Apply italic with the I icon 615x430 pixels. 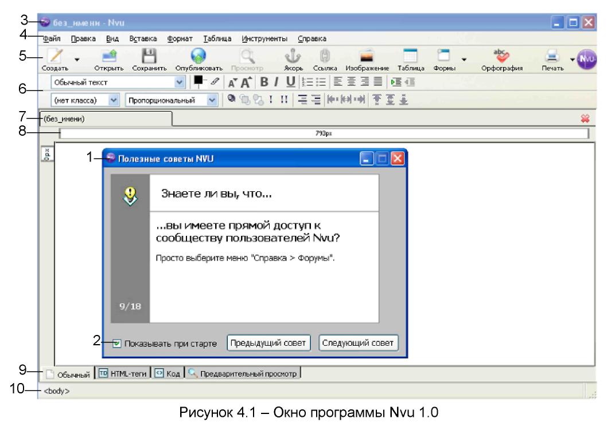point(277,82)
